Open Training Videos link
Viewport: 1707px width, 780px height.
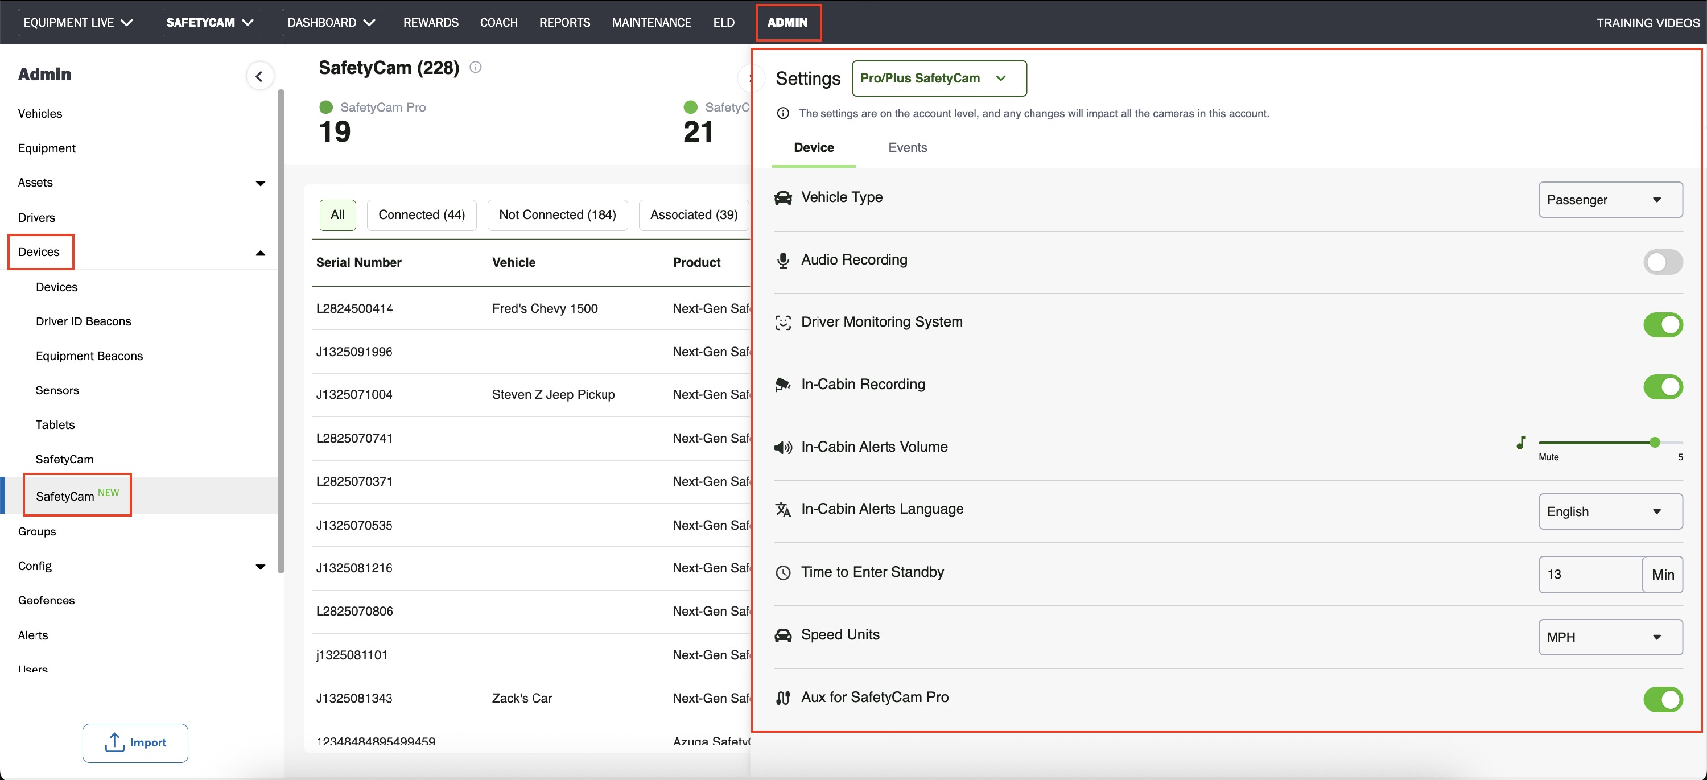coord(1648,23)
